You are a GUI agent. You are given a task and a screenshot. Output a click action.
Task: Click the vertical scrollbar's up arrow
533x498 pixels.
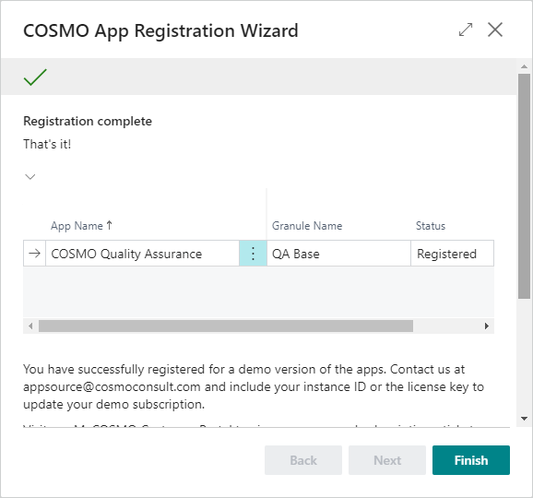point(524,66)
